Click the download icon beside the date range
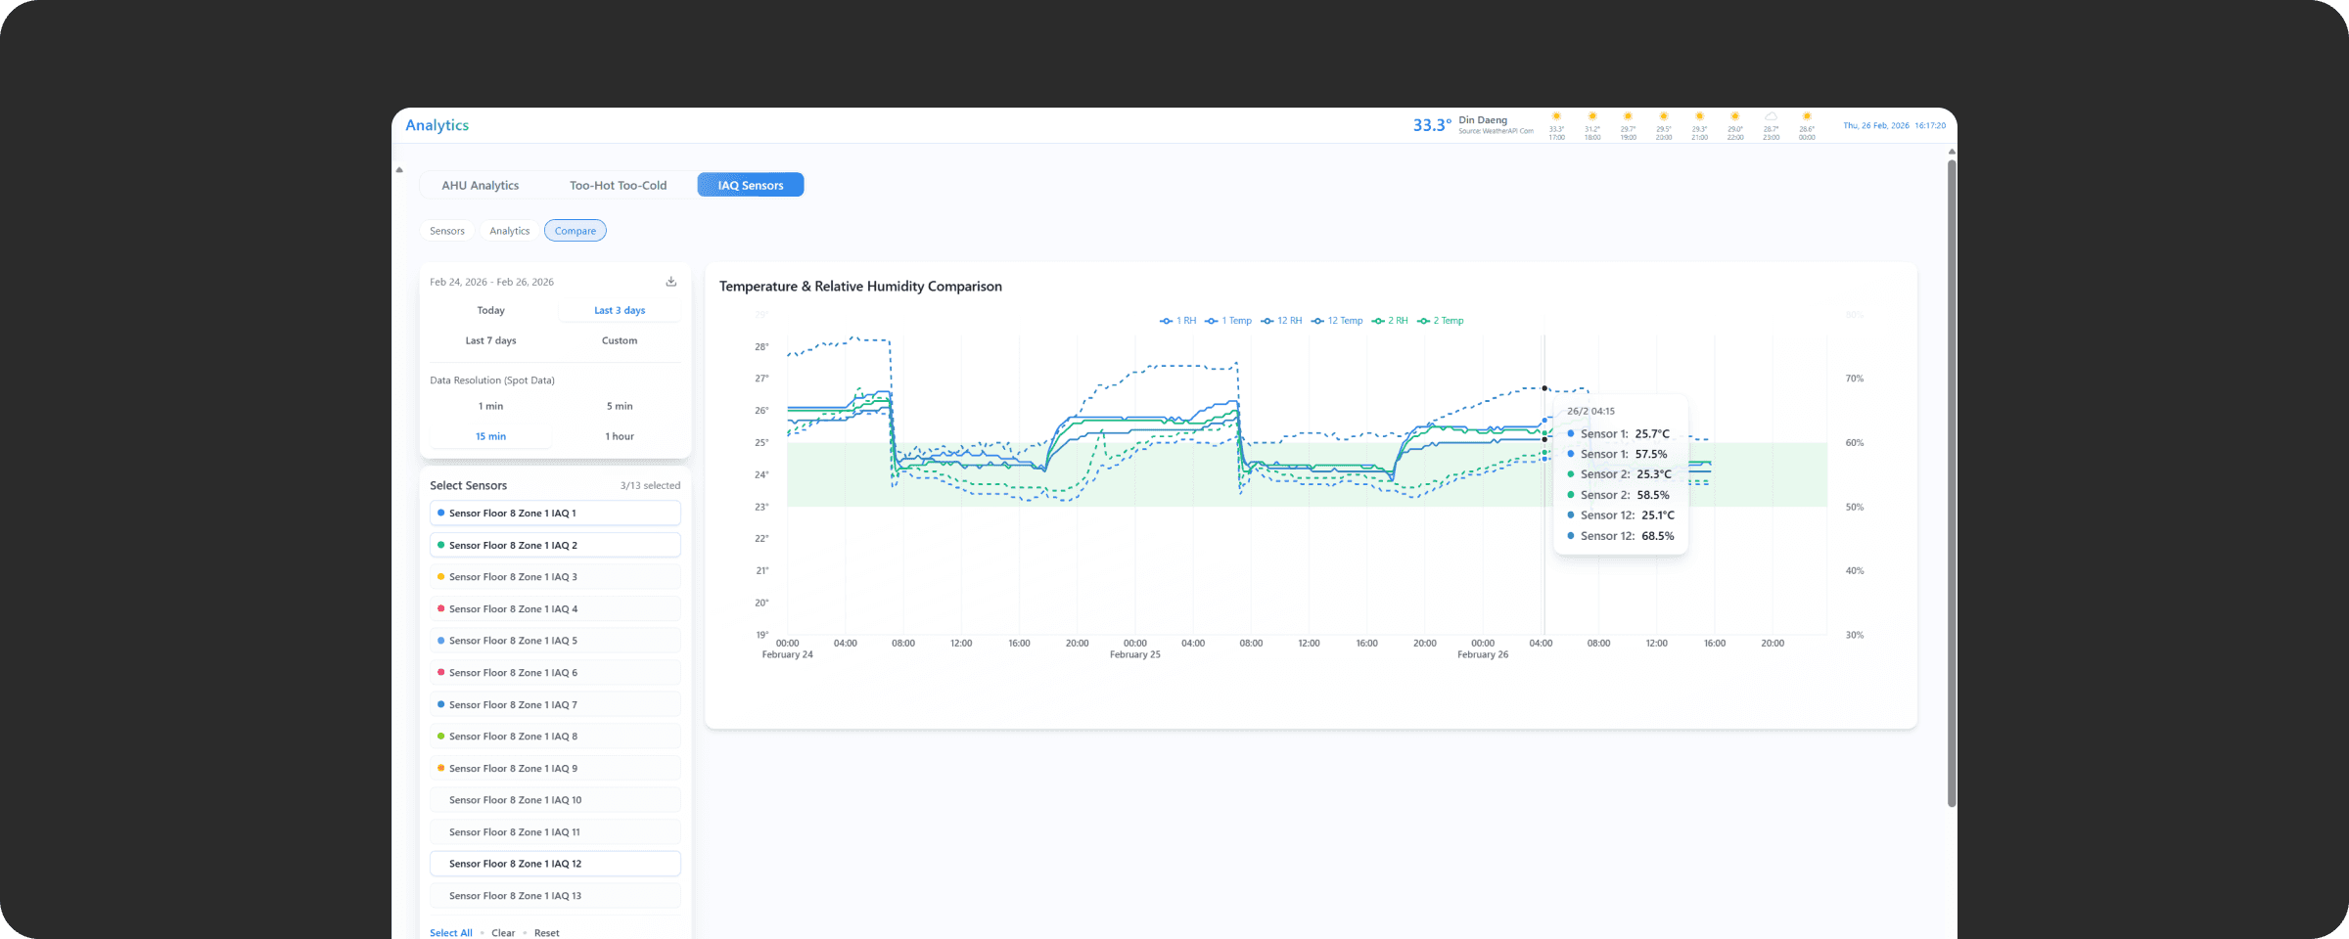This screenshot has height=939, width=2349. click(671, 282)
